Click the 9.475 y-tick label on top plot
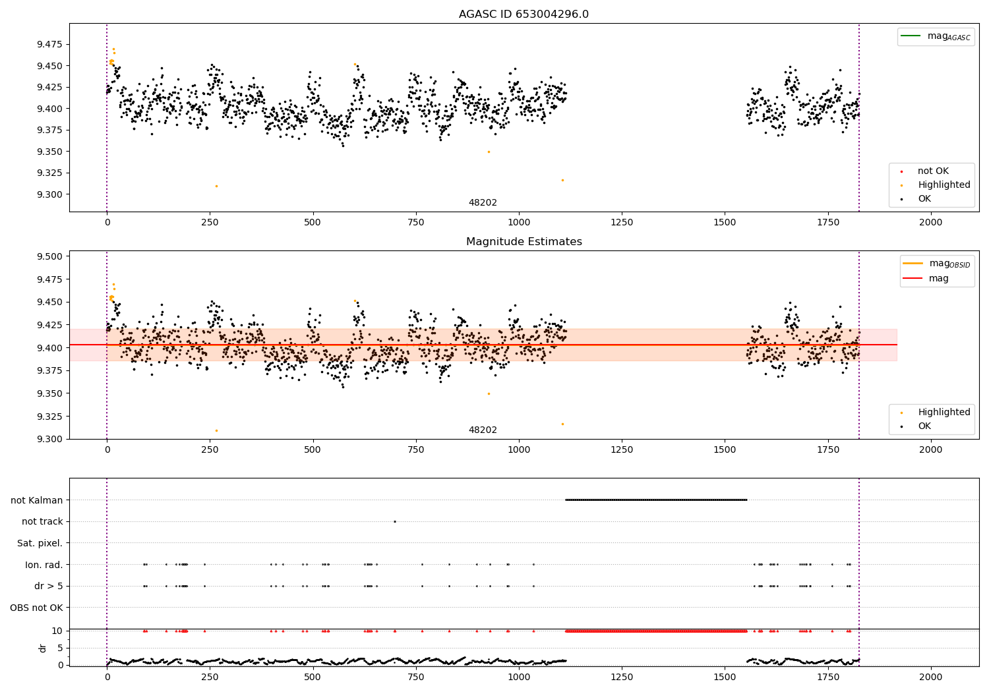The height and width of the screenshot is (692, 989). [49, 45]
